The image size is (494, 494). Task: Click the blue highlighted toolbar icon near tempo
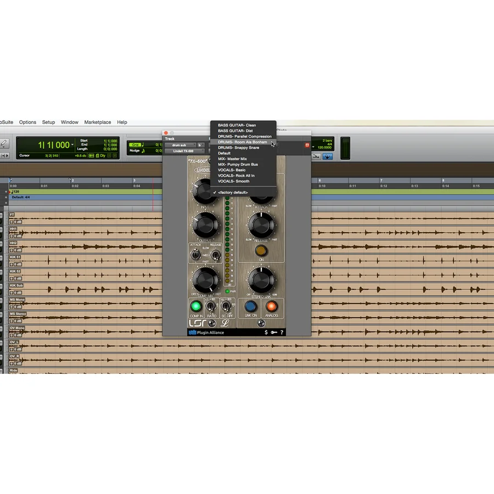(x=327, y=156)
